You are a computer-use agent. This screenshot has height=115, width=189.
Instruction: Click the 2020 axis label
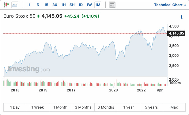pyautogui.click(x=113, y=90)
